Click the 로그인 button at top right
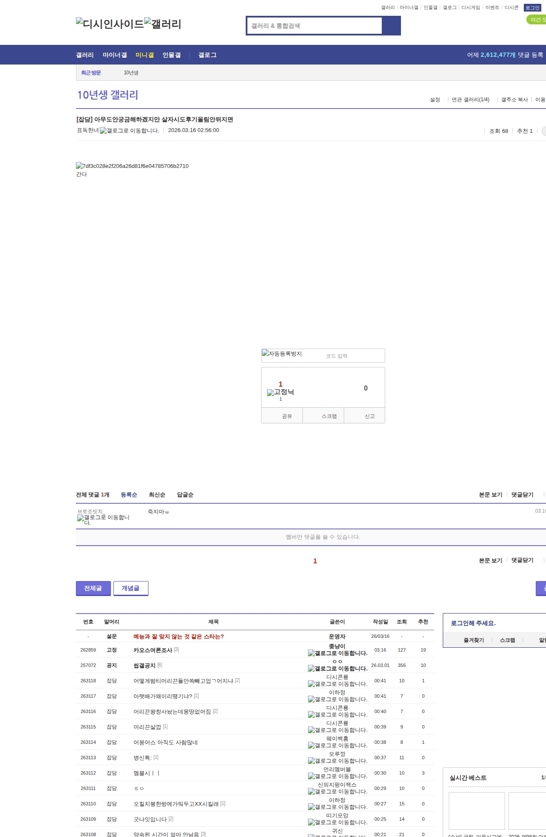The width and height of the screenshot is (546, 837). pos(532,8)
